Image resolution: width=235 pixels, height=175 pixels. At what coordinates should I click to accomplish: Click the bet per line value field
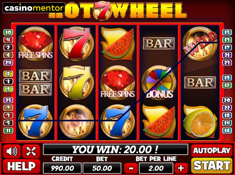point(156,168)
